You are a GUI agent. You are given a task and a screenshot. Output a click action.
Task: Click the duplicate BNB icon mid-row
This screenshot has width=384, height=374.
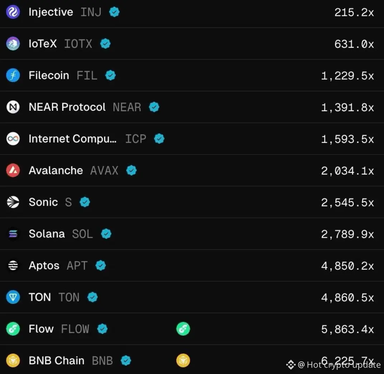pos(183,360)
